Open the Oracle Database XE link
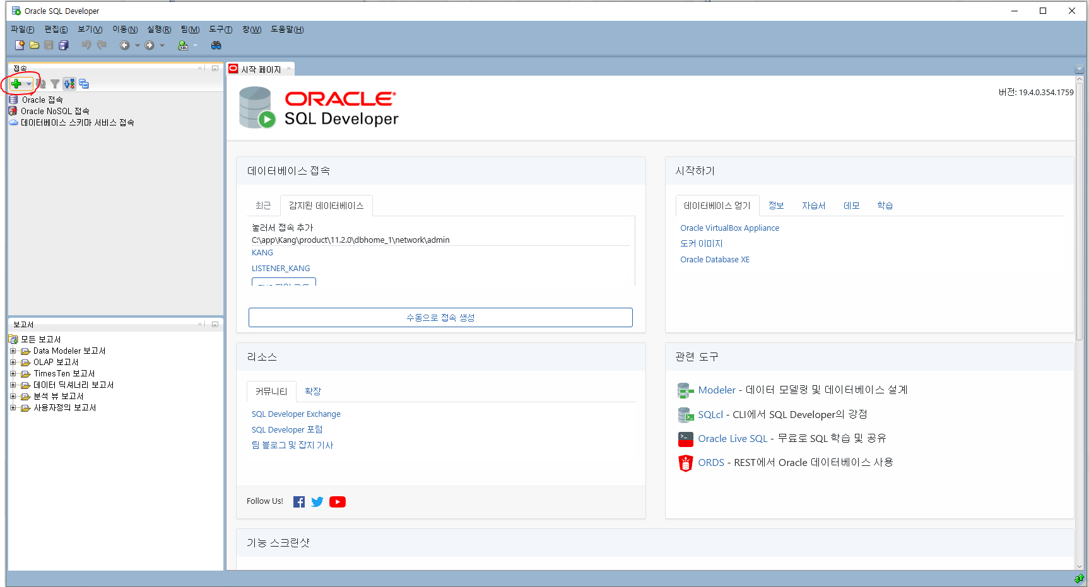Image resolution: width=1089 pixels, height=587 pixels. pyautogui.click(x=715, y=260)
